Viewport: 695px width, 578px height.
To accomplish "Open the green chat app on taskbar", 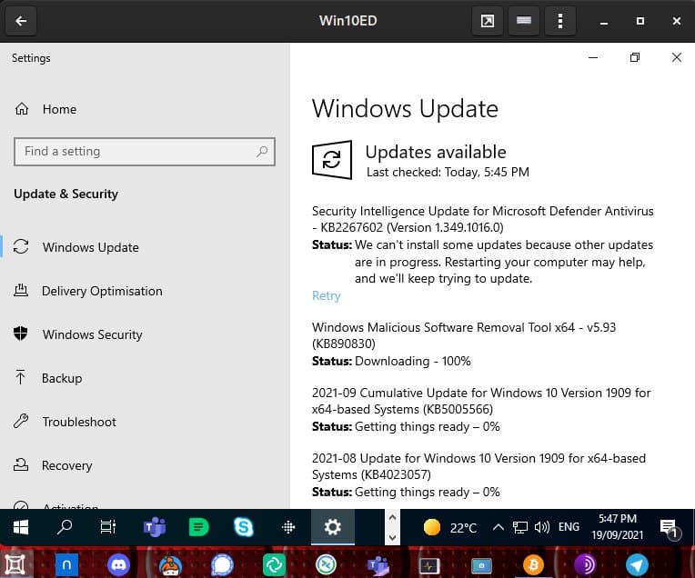I will coord(198,527).
